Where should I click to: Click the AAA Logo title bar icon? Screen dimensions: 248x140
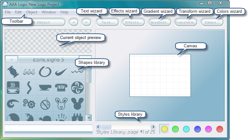pyautogui.click(x=5, y=4)
